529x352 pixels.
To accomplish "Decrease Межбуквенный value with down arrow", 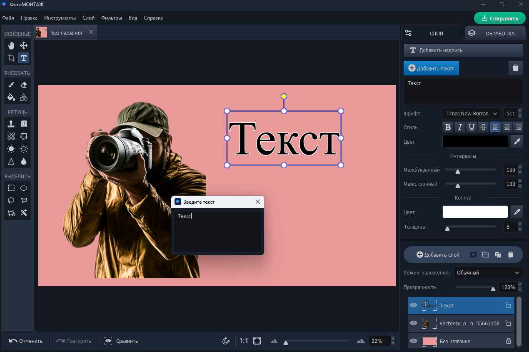I will click(x=520, y=172).
